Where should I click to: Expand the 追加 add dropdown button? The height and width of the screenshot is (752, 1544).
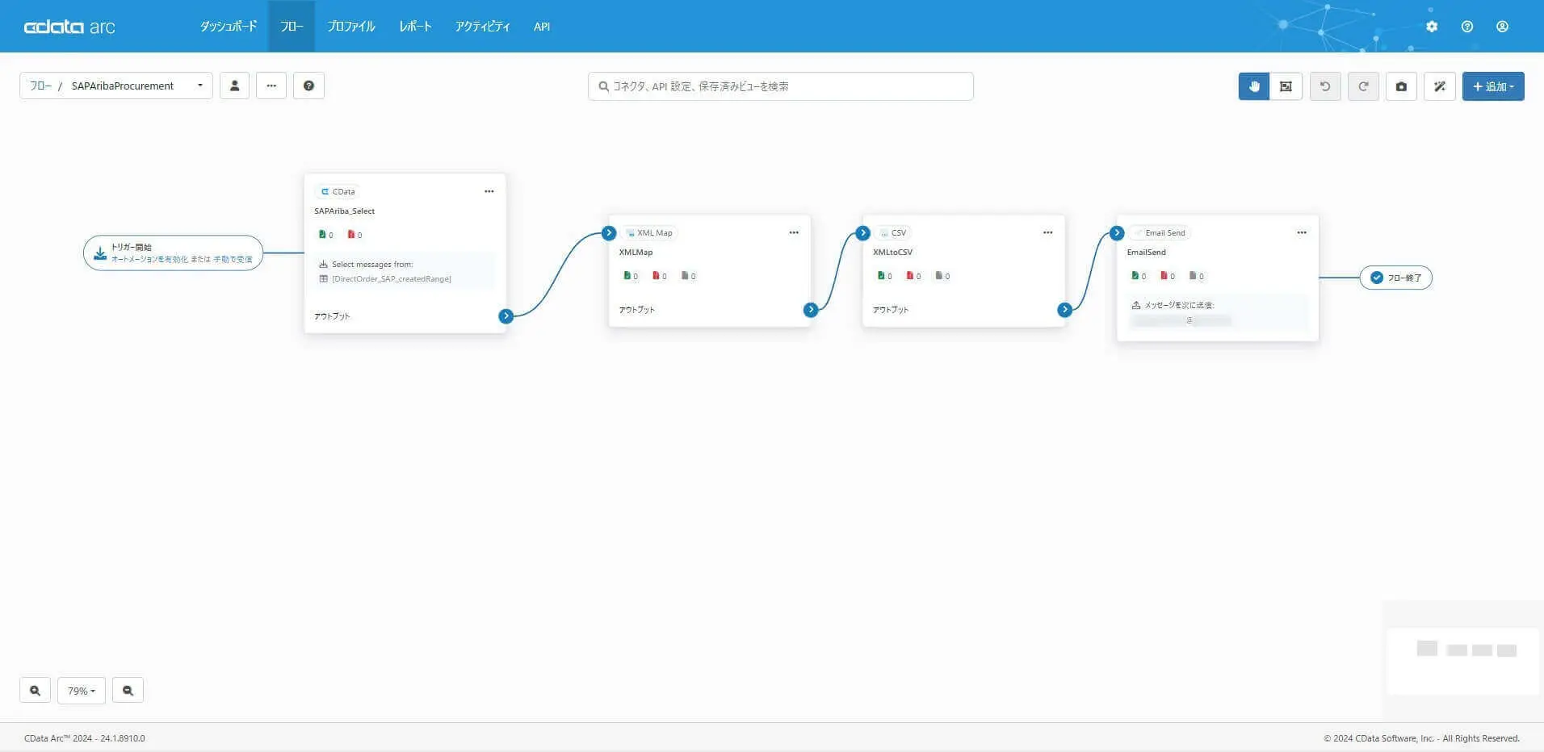coord(1493,86)
